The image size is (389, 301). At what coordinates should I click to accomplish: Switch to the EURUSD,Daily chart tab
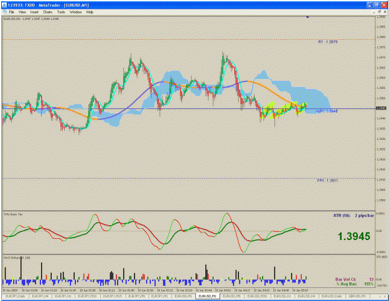(332, 296)
